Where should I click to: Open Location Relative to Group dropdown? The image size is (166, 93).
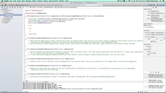coord(158,16)
